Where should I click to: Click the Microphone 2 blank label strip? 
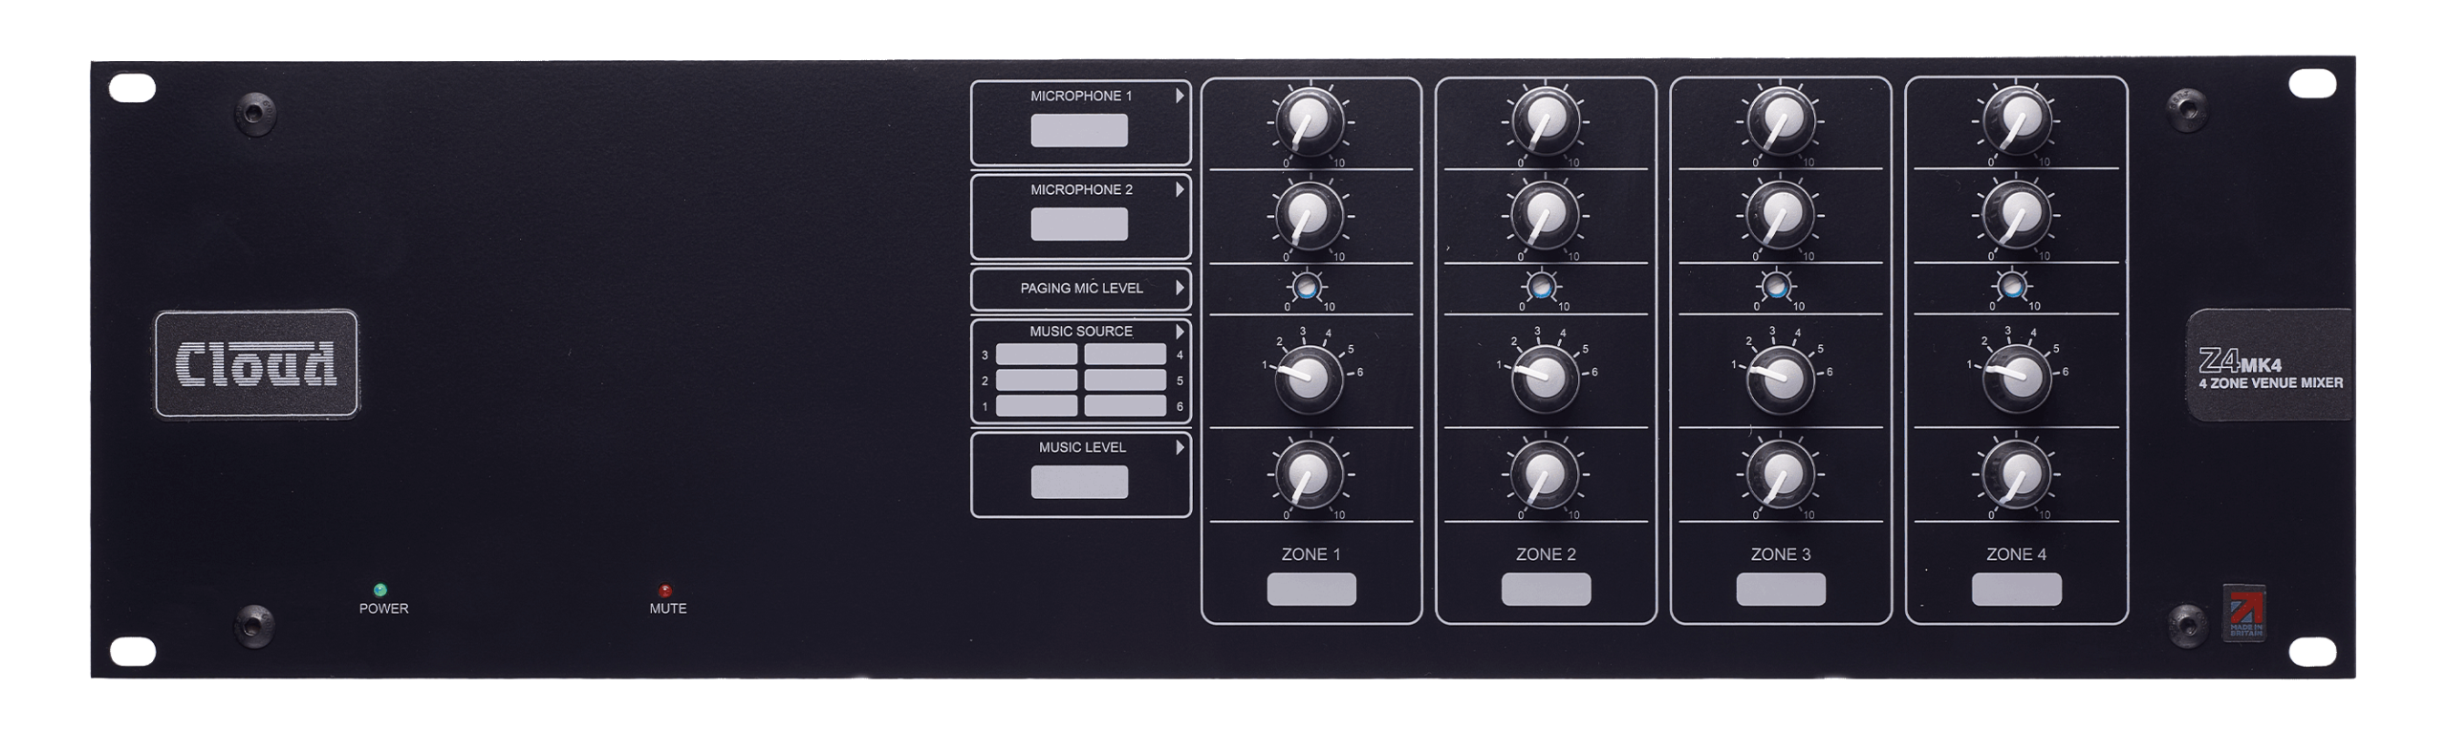(x=1079, y=224)
